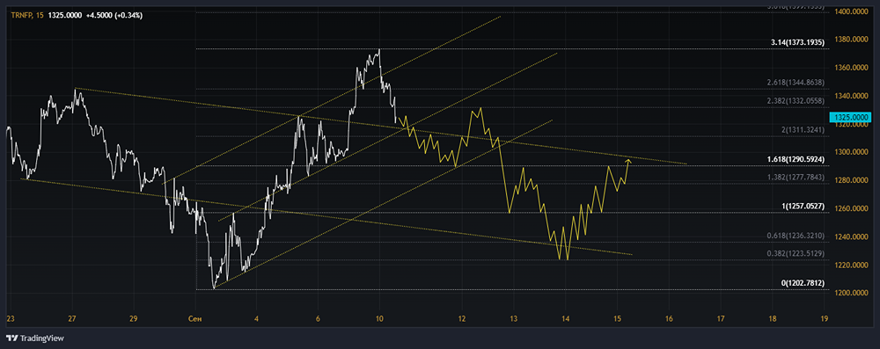The image size is (880, 349).
Task: Select the 0.382(1223.5129) Fibonacci level label
Action: [796, 253]
